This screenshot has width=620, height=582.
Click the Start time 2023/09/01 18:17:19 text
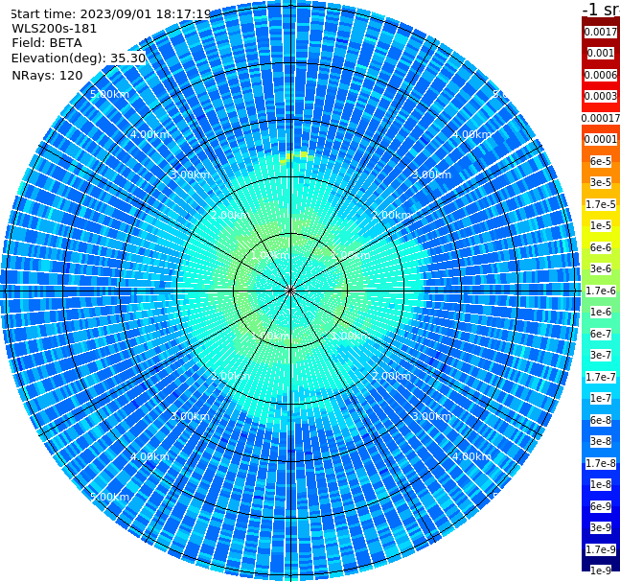(x=110, y=13)
